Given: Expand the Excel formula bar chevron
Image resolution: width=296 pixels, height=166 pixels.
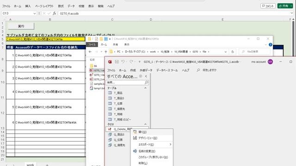Looking at the screenshot, I should pyautogui.click(x=292, y=13).
